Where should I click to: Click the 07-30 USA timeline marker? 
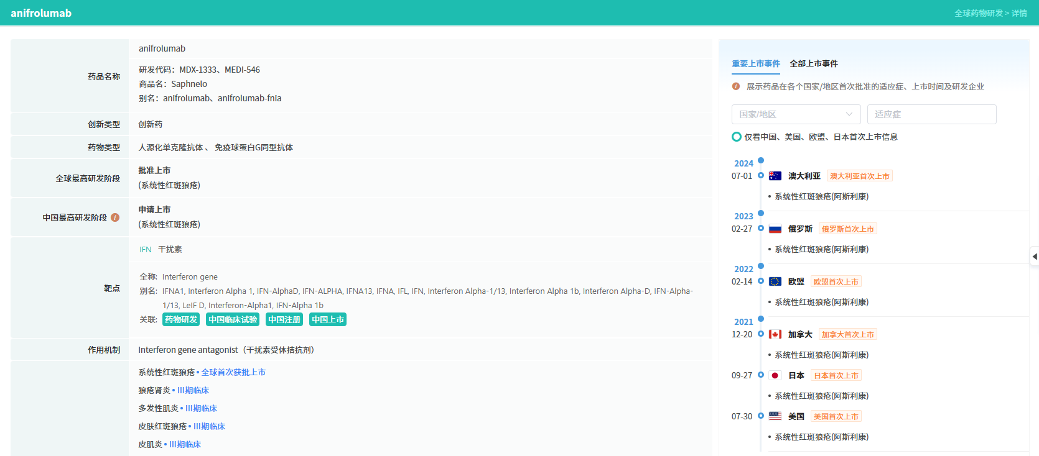(761, 416)
